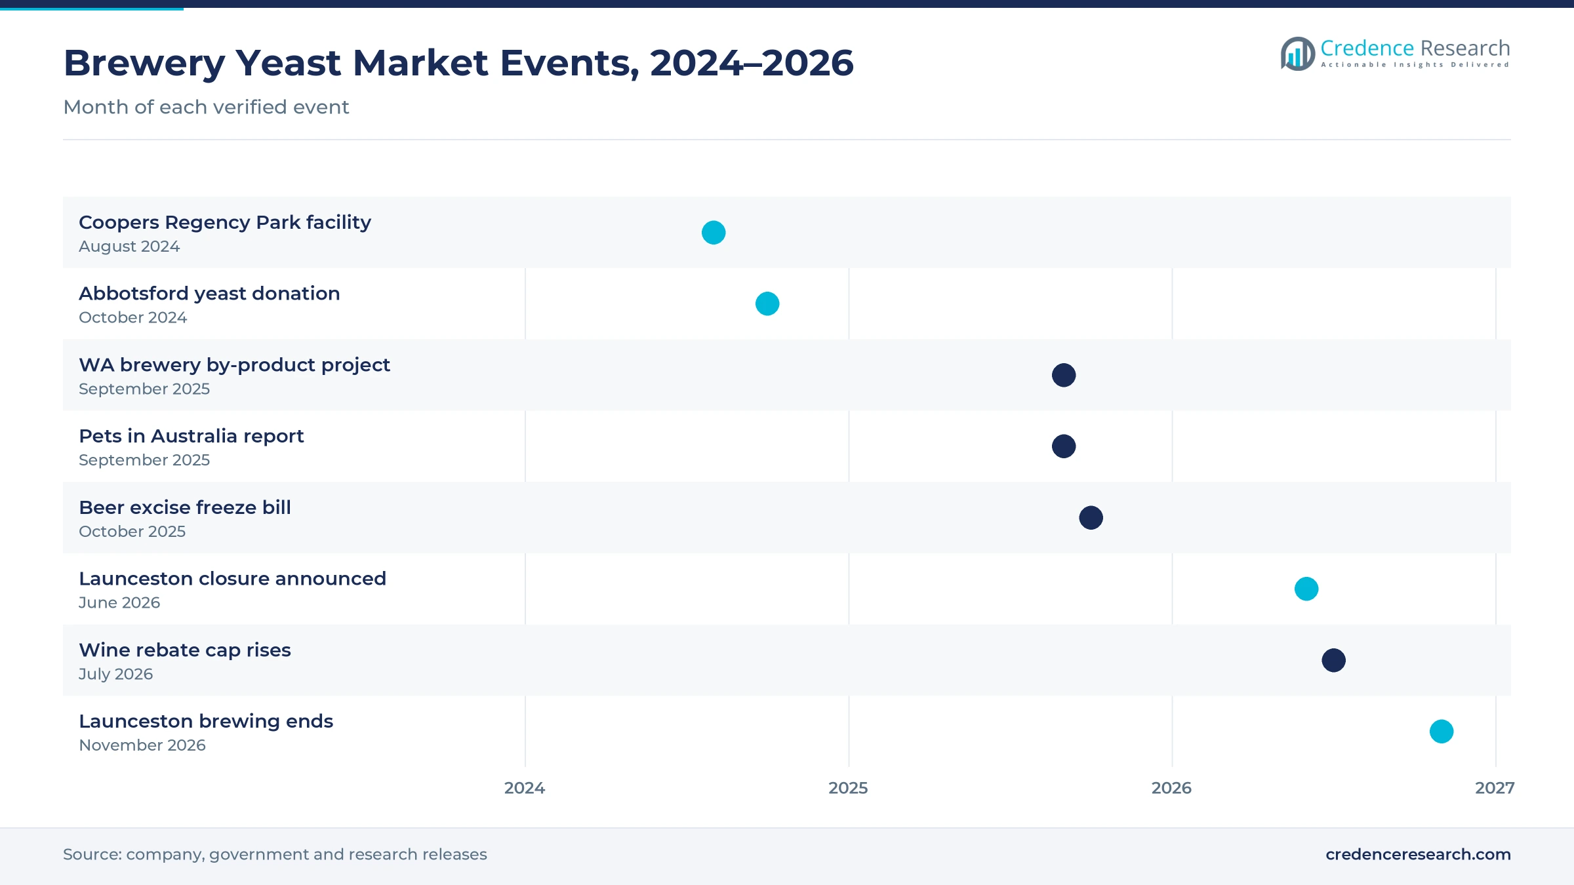
Task: Click the WA brewery by-product project dot
Action: click(x=1064, y=375)
